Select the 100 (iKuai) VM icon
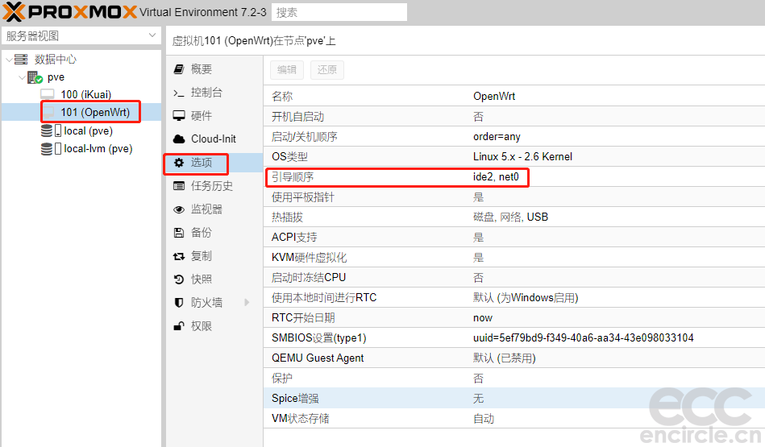765x447 pixels. [48, 94]
